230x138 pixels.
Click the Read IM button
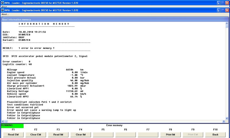(58, 135)
